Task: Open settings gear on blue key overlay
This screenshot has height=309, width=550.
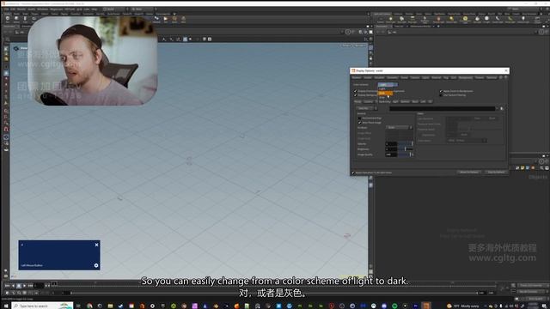Action: pyautogui.click(x=96, y=265)
